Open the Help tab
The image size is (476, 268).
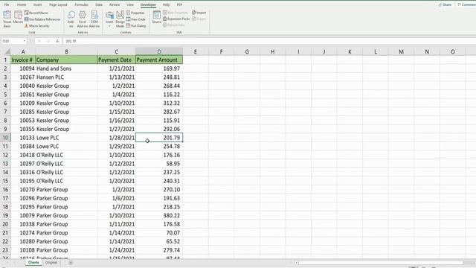(166, 4)
